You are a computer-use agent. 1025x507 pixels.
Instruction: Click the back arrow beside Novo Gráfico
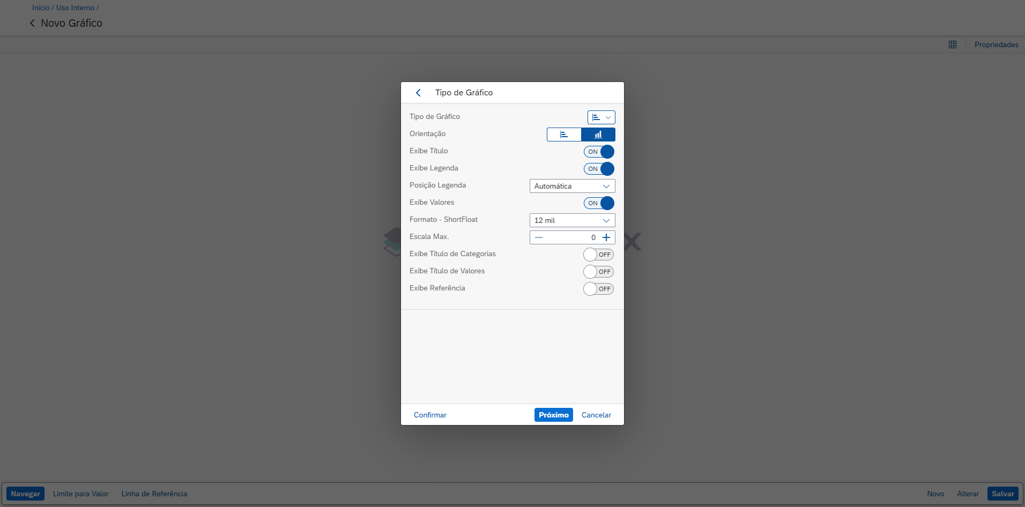pos(32,23)
